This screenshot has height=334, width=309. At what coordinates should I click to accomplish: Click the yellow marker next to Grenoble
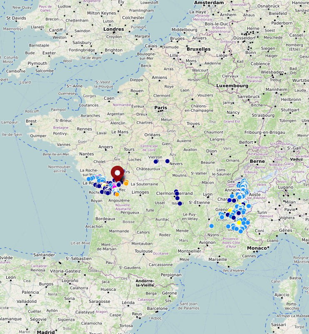coord(230,211)
